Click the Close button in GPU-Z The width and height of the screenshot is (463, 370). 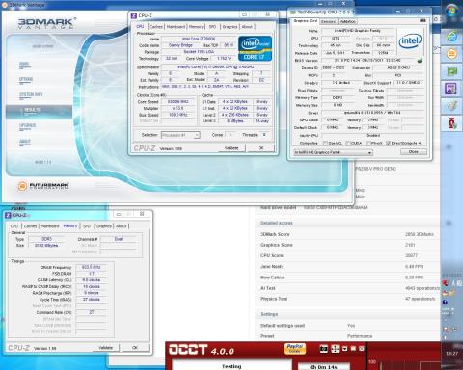point(414,151)
